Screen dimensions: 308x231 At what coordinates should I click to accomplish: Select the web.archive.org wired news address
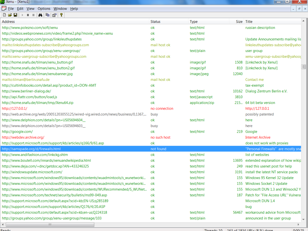[x=74, y=114]
